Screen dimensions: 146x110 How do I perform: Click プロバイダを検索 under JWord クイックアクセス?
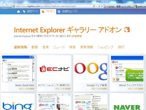coord(135,89)
